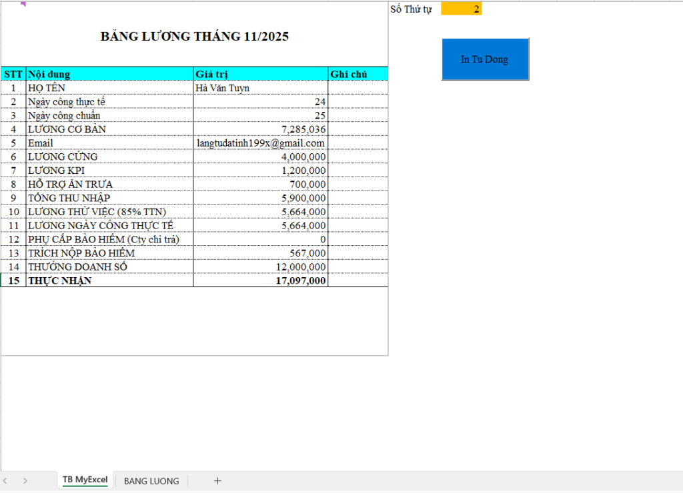This screenshot has height=493, width=683.
Task: Click the THỰC NHẬN total value 17,097,000
Action: point(300,281)
